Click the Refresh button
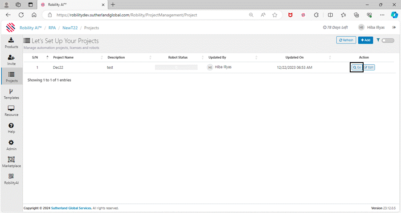The image size is (401, 213). click(346, 40)
